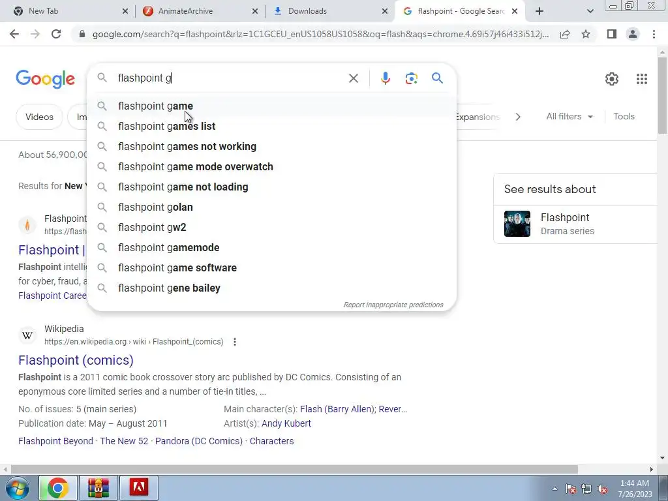The image size is (668, 501).
Task: Open the Tools search option
Action: 624,116
